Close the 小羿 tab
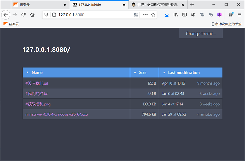245x161 pixels. point(183,5)
